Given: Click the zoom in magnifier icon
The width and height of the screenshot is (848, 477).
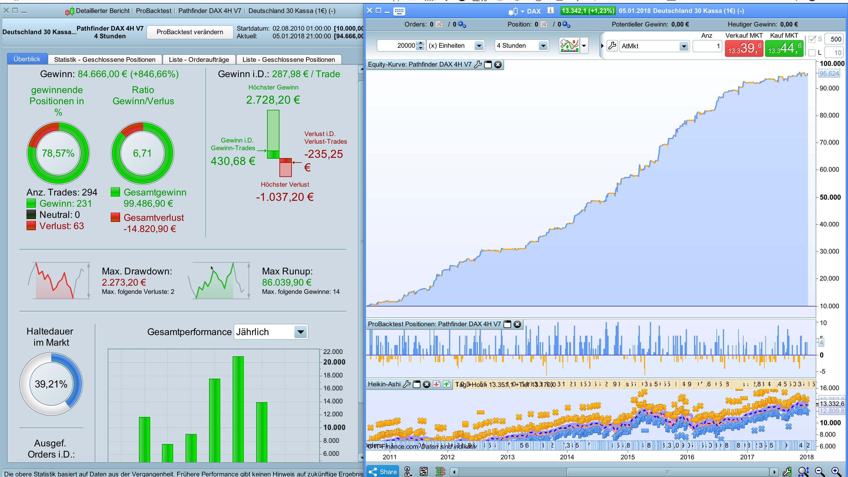Looking at the screenshot, I should click(836, 471).
